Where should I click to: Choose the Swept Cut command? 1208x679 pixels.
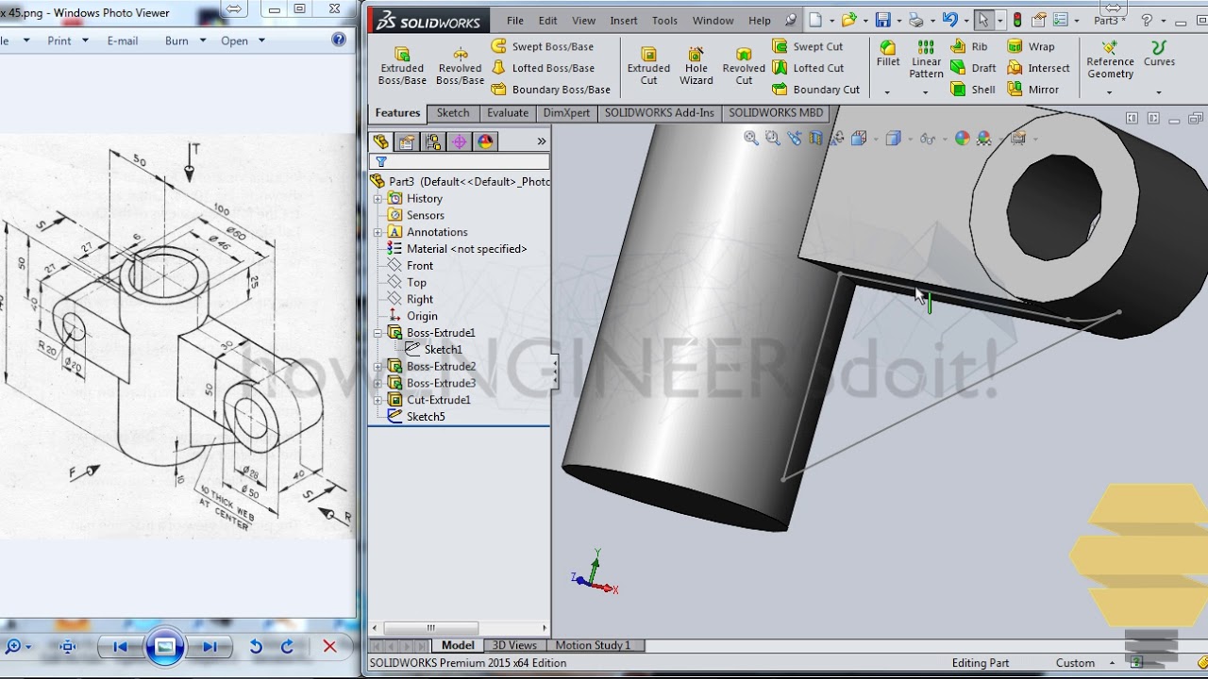tap(808, 46)
